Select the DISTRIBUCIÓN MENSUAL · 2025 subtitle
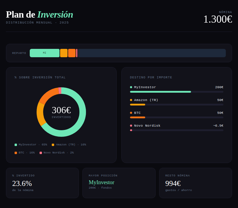 pos(37,23)
